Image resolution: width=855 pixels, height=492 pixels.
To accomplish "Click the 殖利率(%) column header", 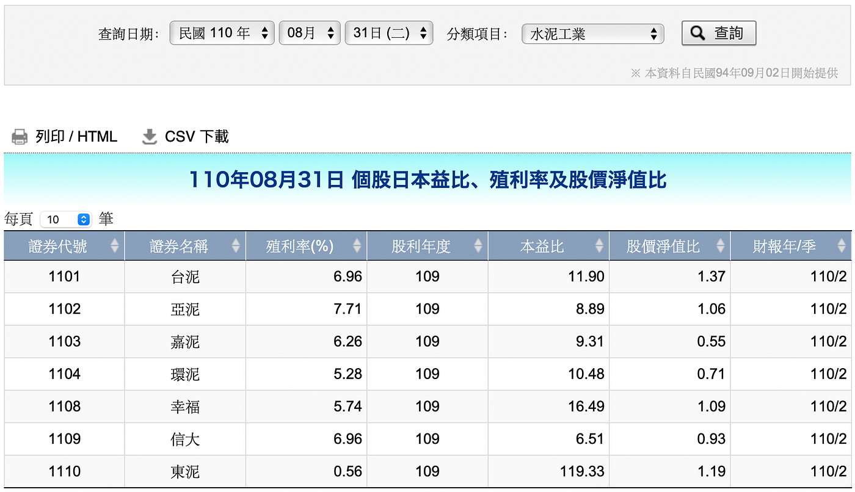I will [x=306, y=246].
